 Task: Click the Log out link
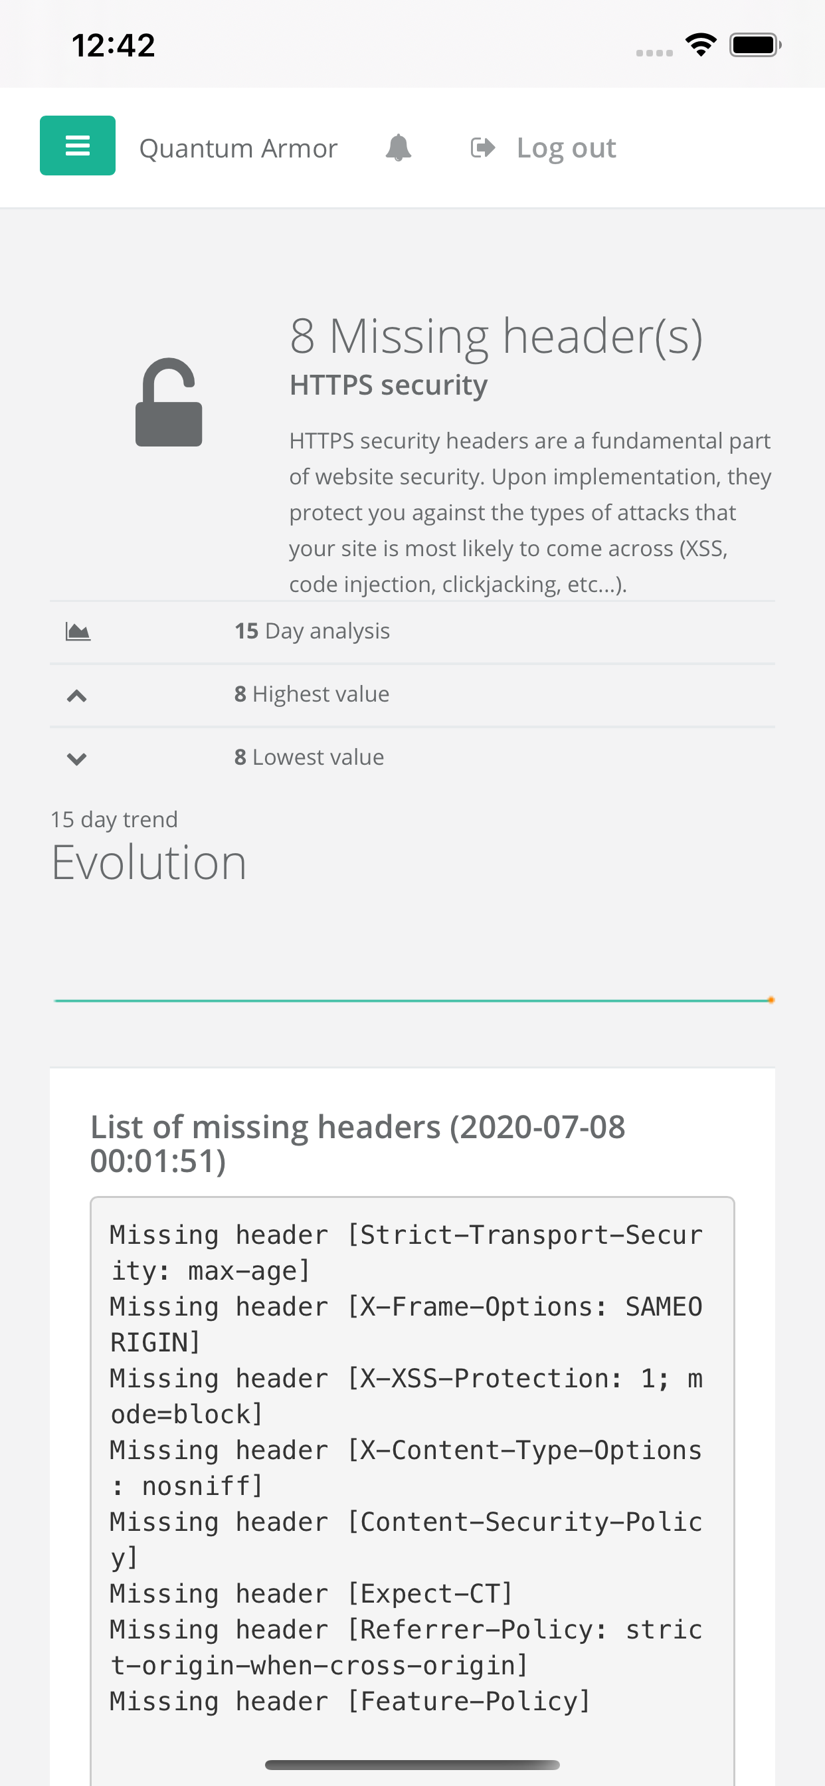pyautogui.click(x=567, y=146)
